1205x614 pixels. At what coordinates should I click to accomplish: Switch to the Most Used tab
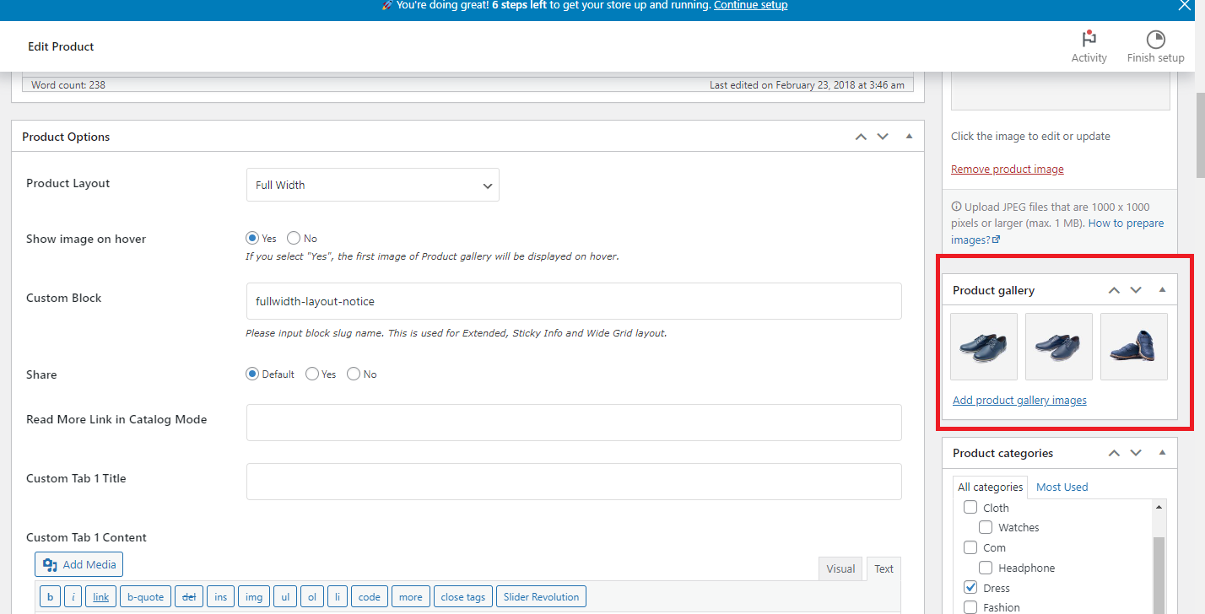point(1062,487)
